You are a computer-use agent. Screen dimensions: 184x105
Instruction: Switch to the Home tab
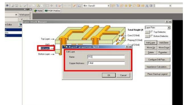pos(38,11)
